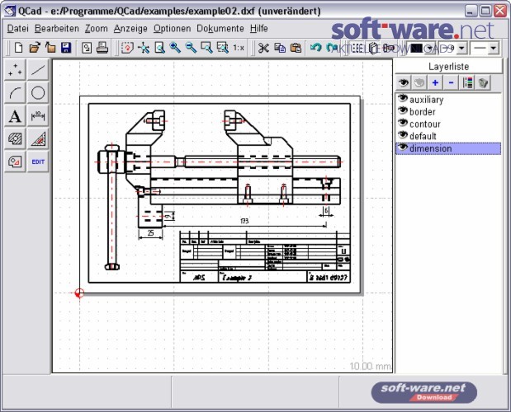Open the Bearbeiten menu
The height and width of the screenshot is (412, 511).
[x=57, y=29]
